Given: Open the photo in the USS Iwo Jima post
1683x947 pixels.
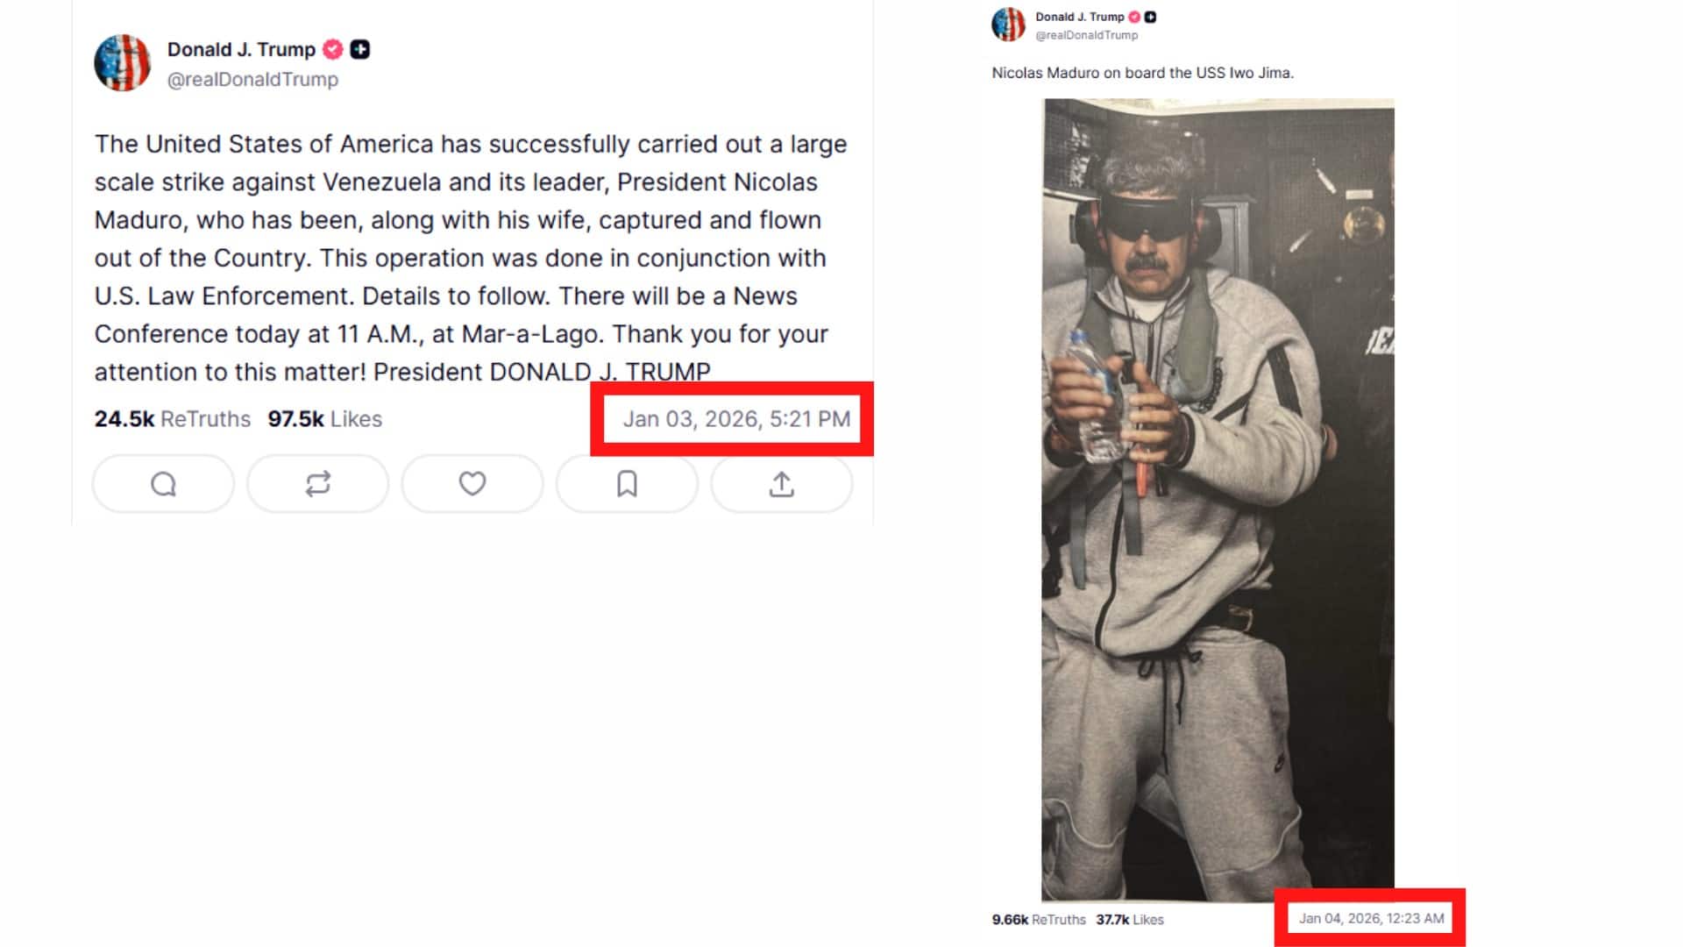Looking at the screenshot, I should coord(1218,500).
